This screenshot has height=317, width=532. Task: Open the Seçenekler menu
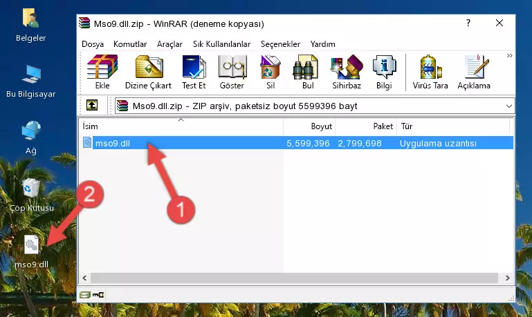280,44
